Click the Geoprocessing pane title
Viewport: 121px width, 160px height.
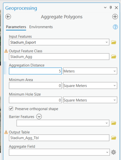pyautogui.click(x=21, y=8)
